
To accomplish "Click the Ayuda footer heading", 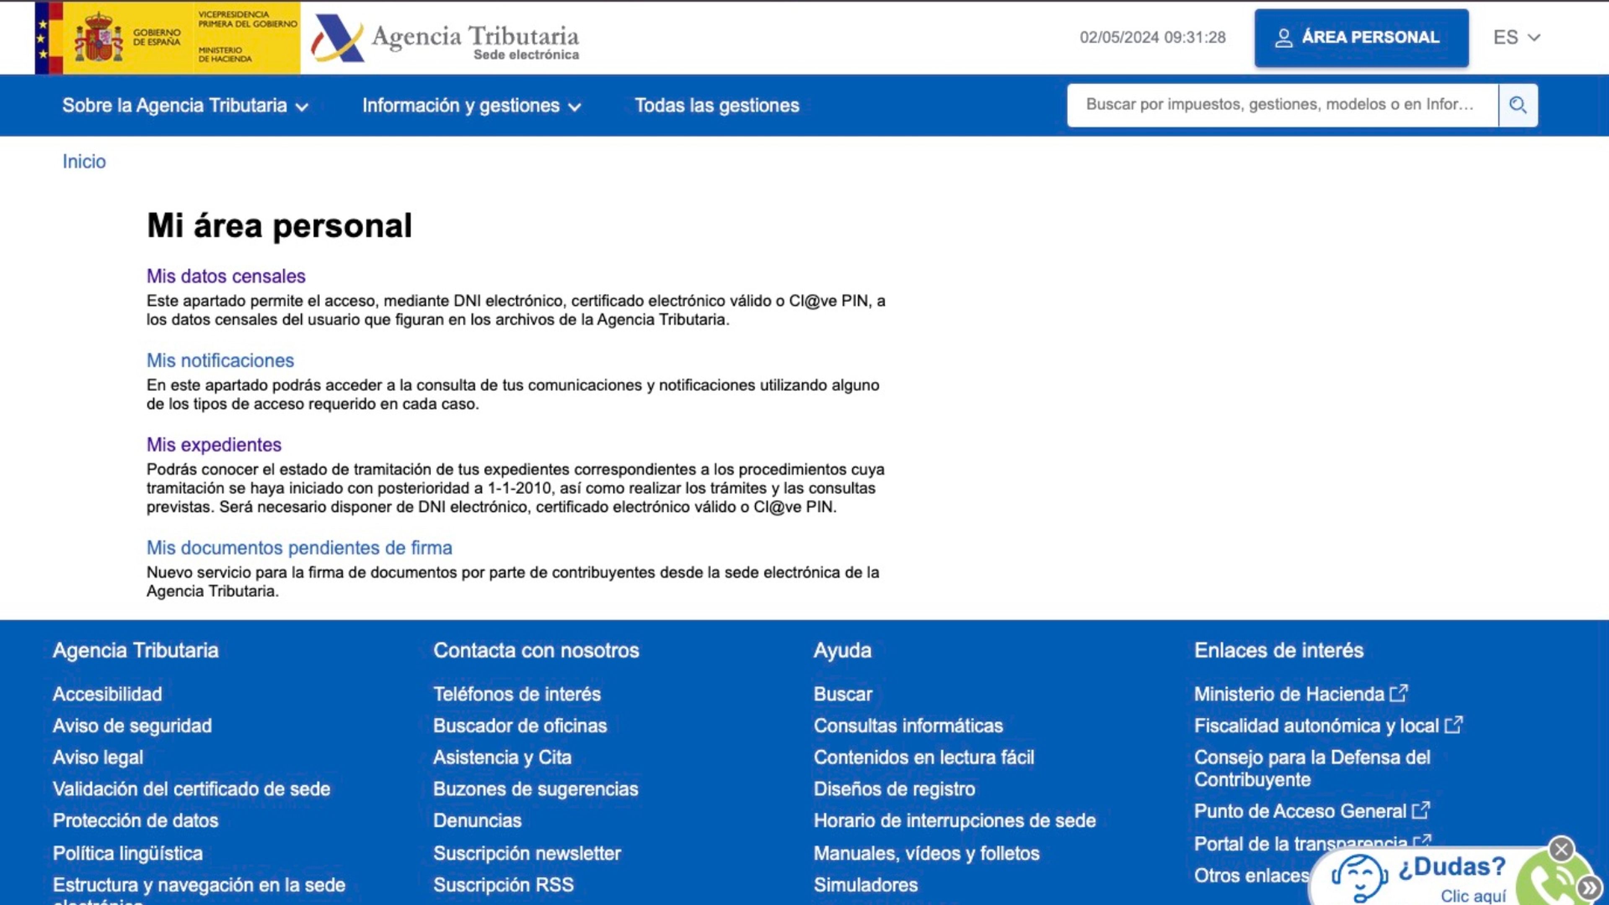I will [x=842, y=651].
